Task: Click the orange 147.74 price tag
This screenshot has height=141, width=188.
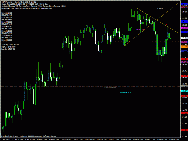Action: click(184, 47)
